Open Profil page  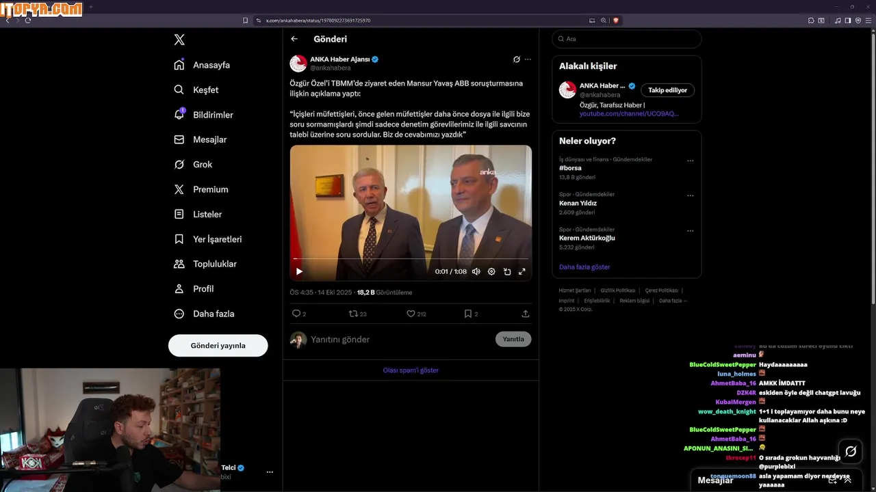[194, 289]
